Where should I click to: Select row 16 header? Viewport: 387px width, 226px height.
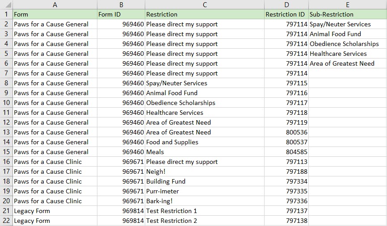tap(6, 162)
